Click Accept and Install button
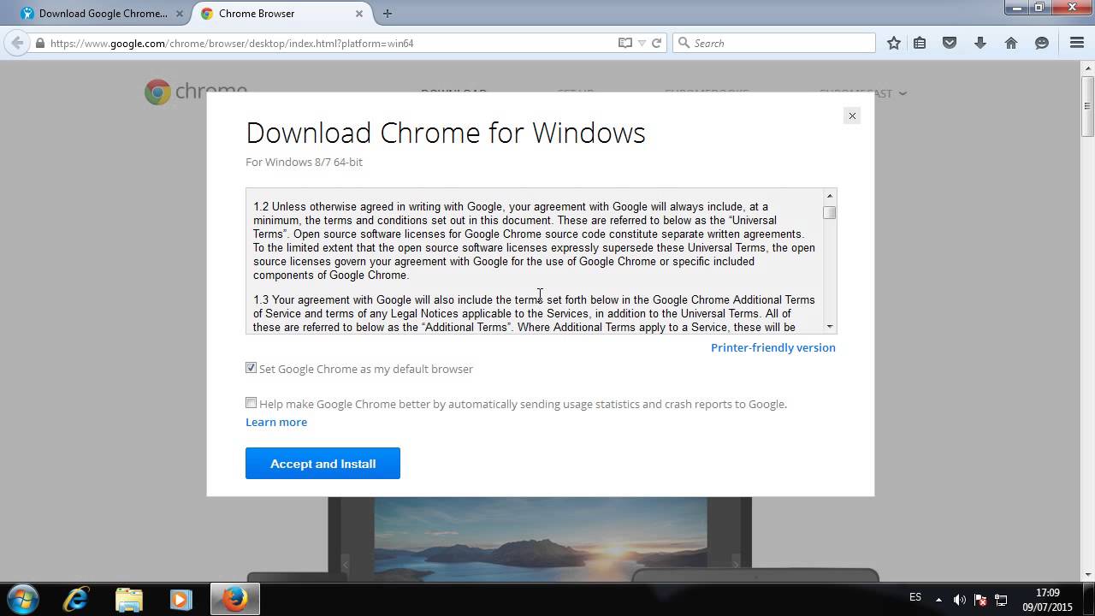Image resolution: width=1095 pixels, height=616 pixels. (x=323, y=463)
